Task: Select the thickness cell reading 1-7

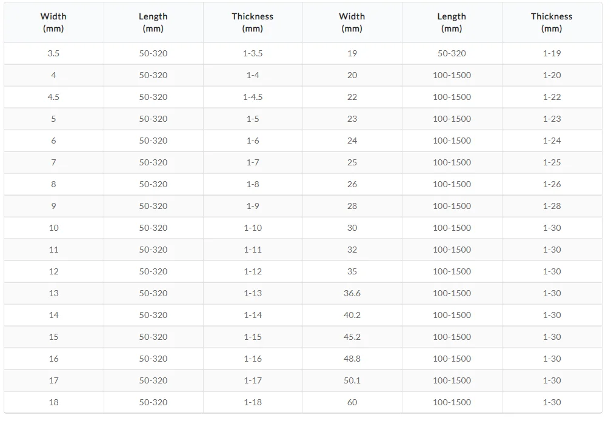Action: (253, 162)
